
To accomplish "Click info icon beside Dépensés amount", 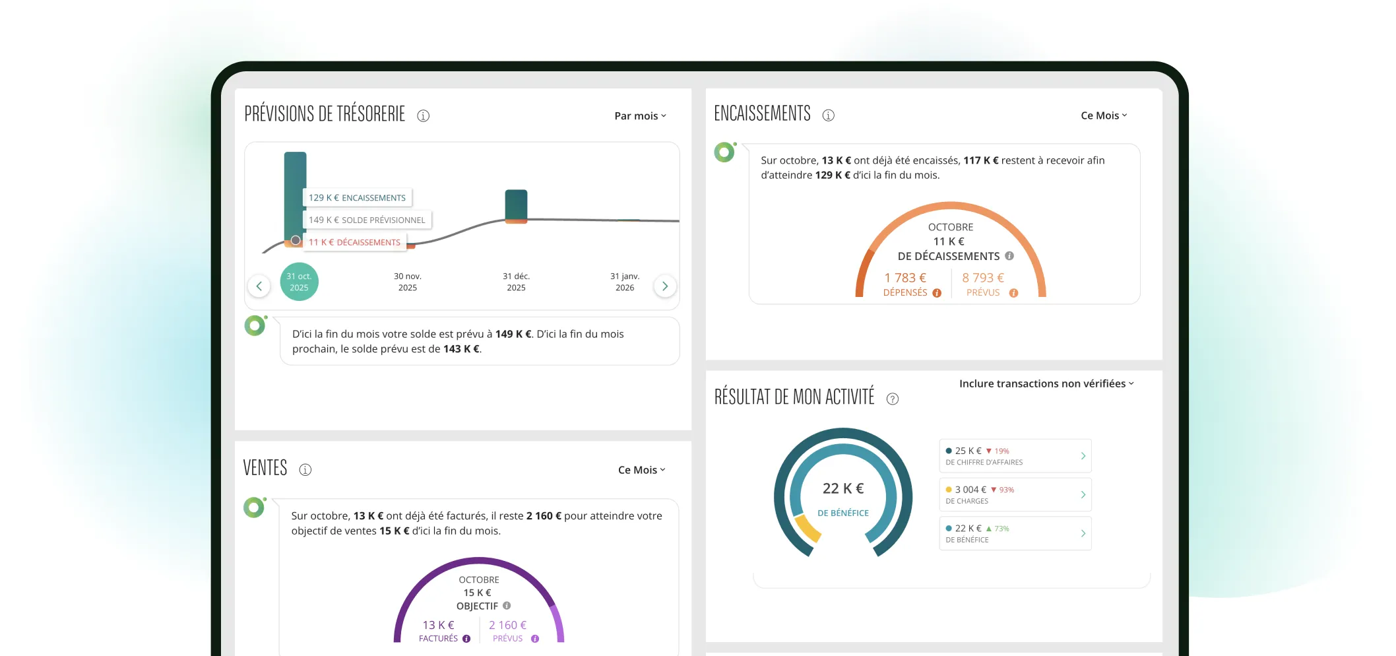I will (x=937, y=293).
